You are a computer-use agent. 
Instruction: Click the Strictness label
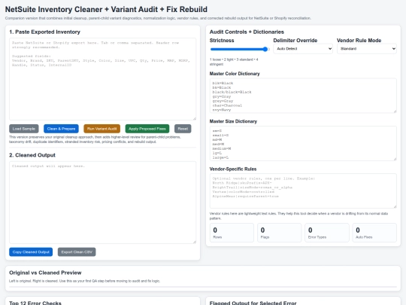222,41
